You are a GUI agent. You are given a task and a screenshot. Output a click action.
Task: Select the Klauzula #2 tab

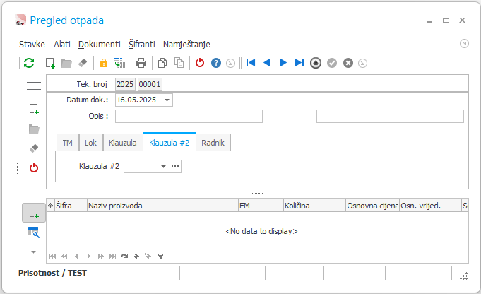tap(170, 142)
